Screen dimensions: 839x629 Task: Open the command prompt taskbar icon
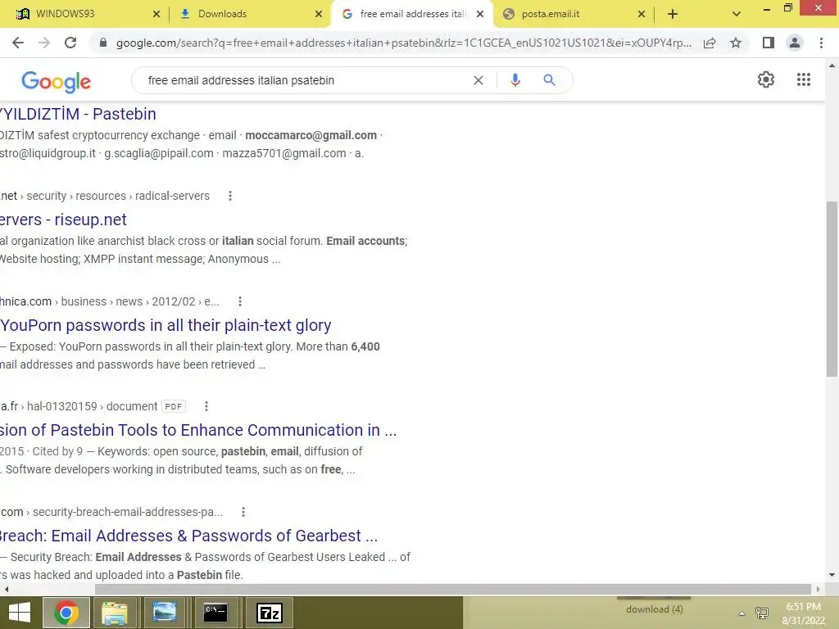(215, 613)
